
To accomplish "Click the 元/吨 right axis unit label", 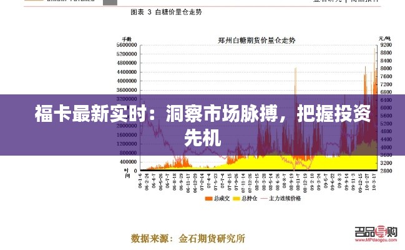I will pyautogui.click(x=384, y=39).
